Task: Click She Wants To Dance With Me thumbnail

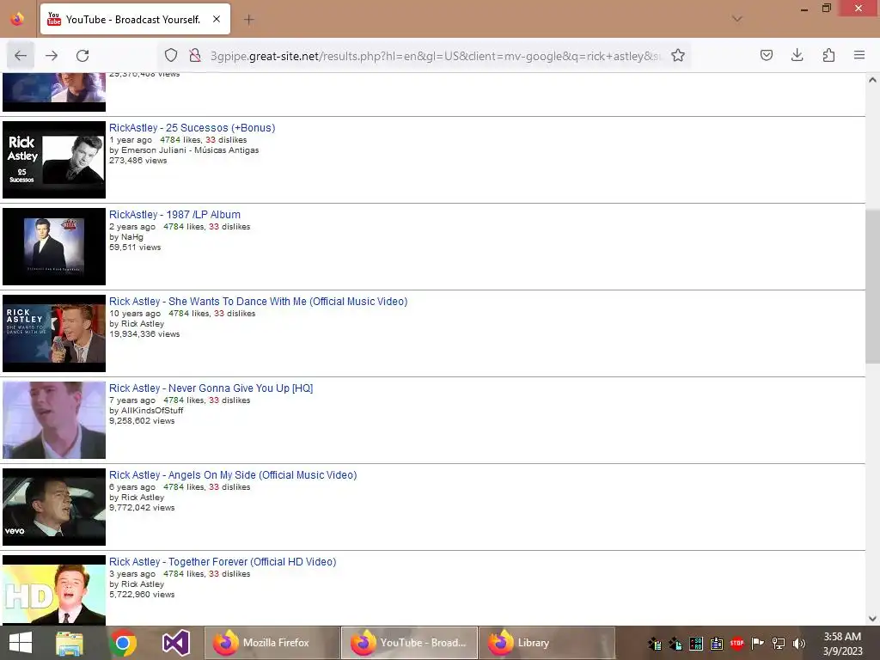Action: 54,333
